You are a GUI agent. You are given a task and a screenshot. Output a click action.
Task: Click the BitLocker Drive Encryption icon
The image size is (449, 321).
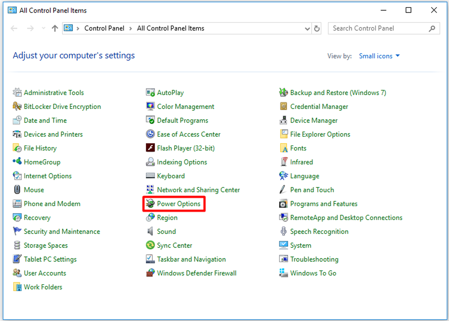click(x=17, y=106)
